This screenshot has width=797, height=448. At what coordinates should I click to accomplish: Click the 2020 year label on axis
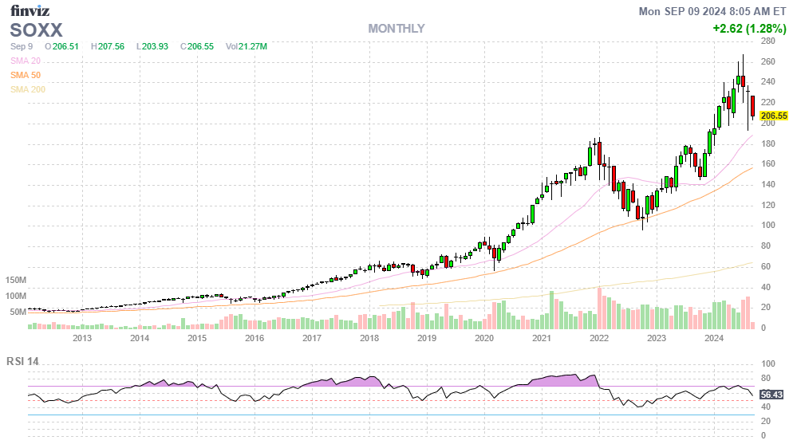point(484,338)
